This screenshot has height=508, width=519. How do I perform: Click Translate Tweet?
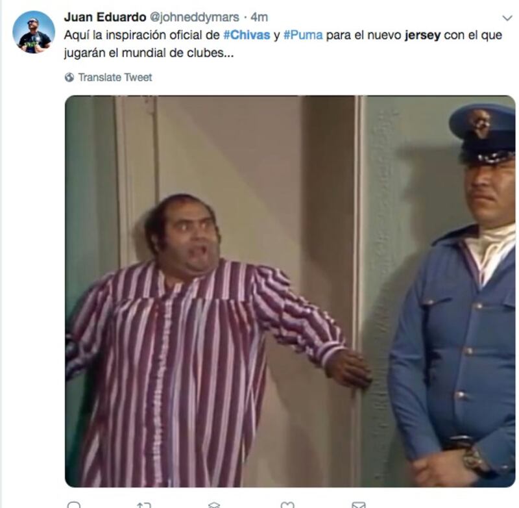(115, 77)
